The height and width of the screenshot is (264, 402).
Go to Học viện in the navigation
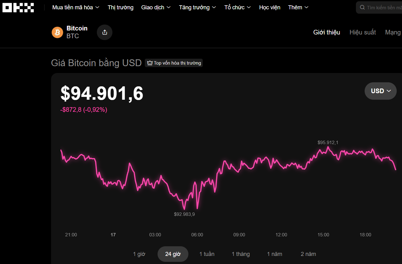(x=270, y=7)
